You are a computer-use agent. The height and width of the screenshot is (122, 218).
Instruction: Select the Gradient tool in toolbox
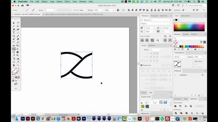click(x=18, y=52)
